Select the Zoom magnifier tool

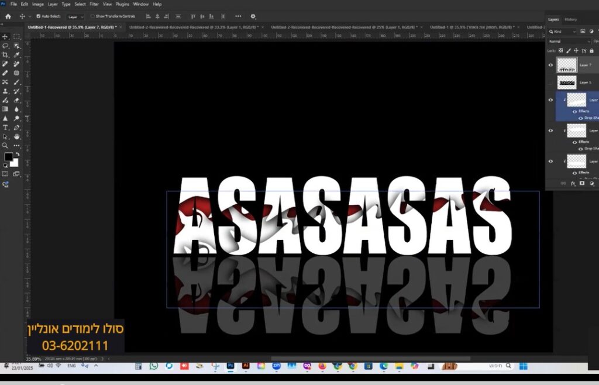[5, 145]
